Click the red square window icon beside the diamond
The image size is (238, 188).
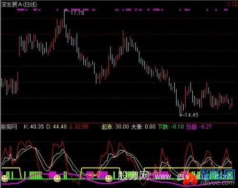[x=235, y=4]
